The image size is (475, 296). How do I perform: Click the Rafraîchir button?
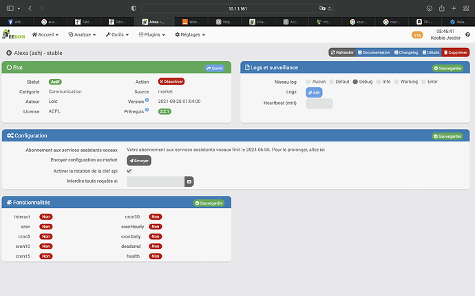tap(342, 53)
